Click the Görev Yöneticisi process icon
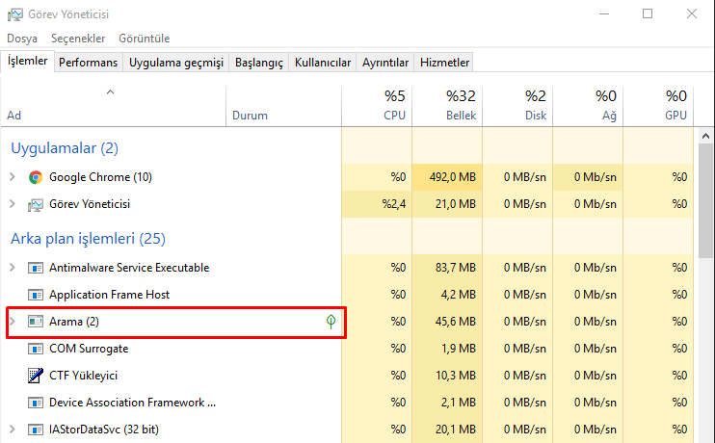 point(36,204)
